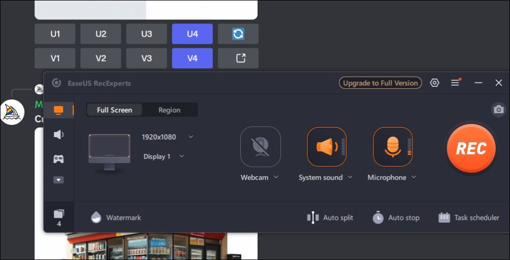Select the screen recording mode icon in sidebar
Screen dimensions: 510x260
(59, 110)
